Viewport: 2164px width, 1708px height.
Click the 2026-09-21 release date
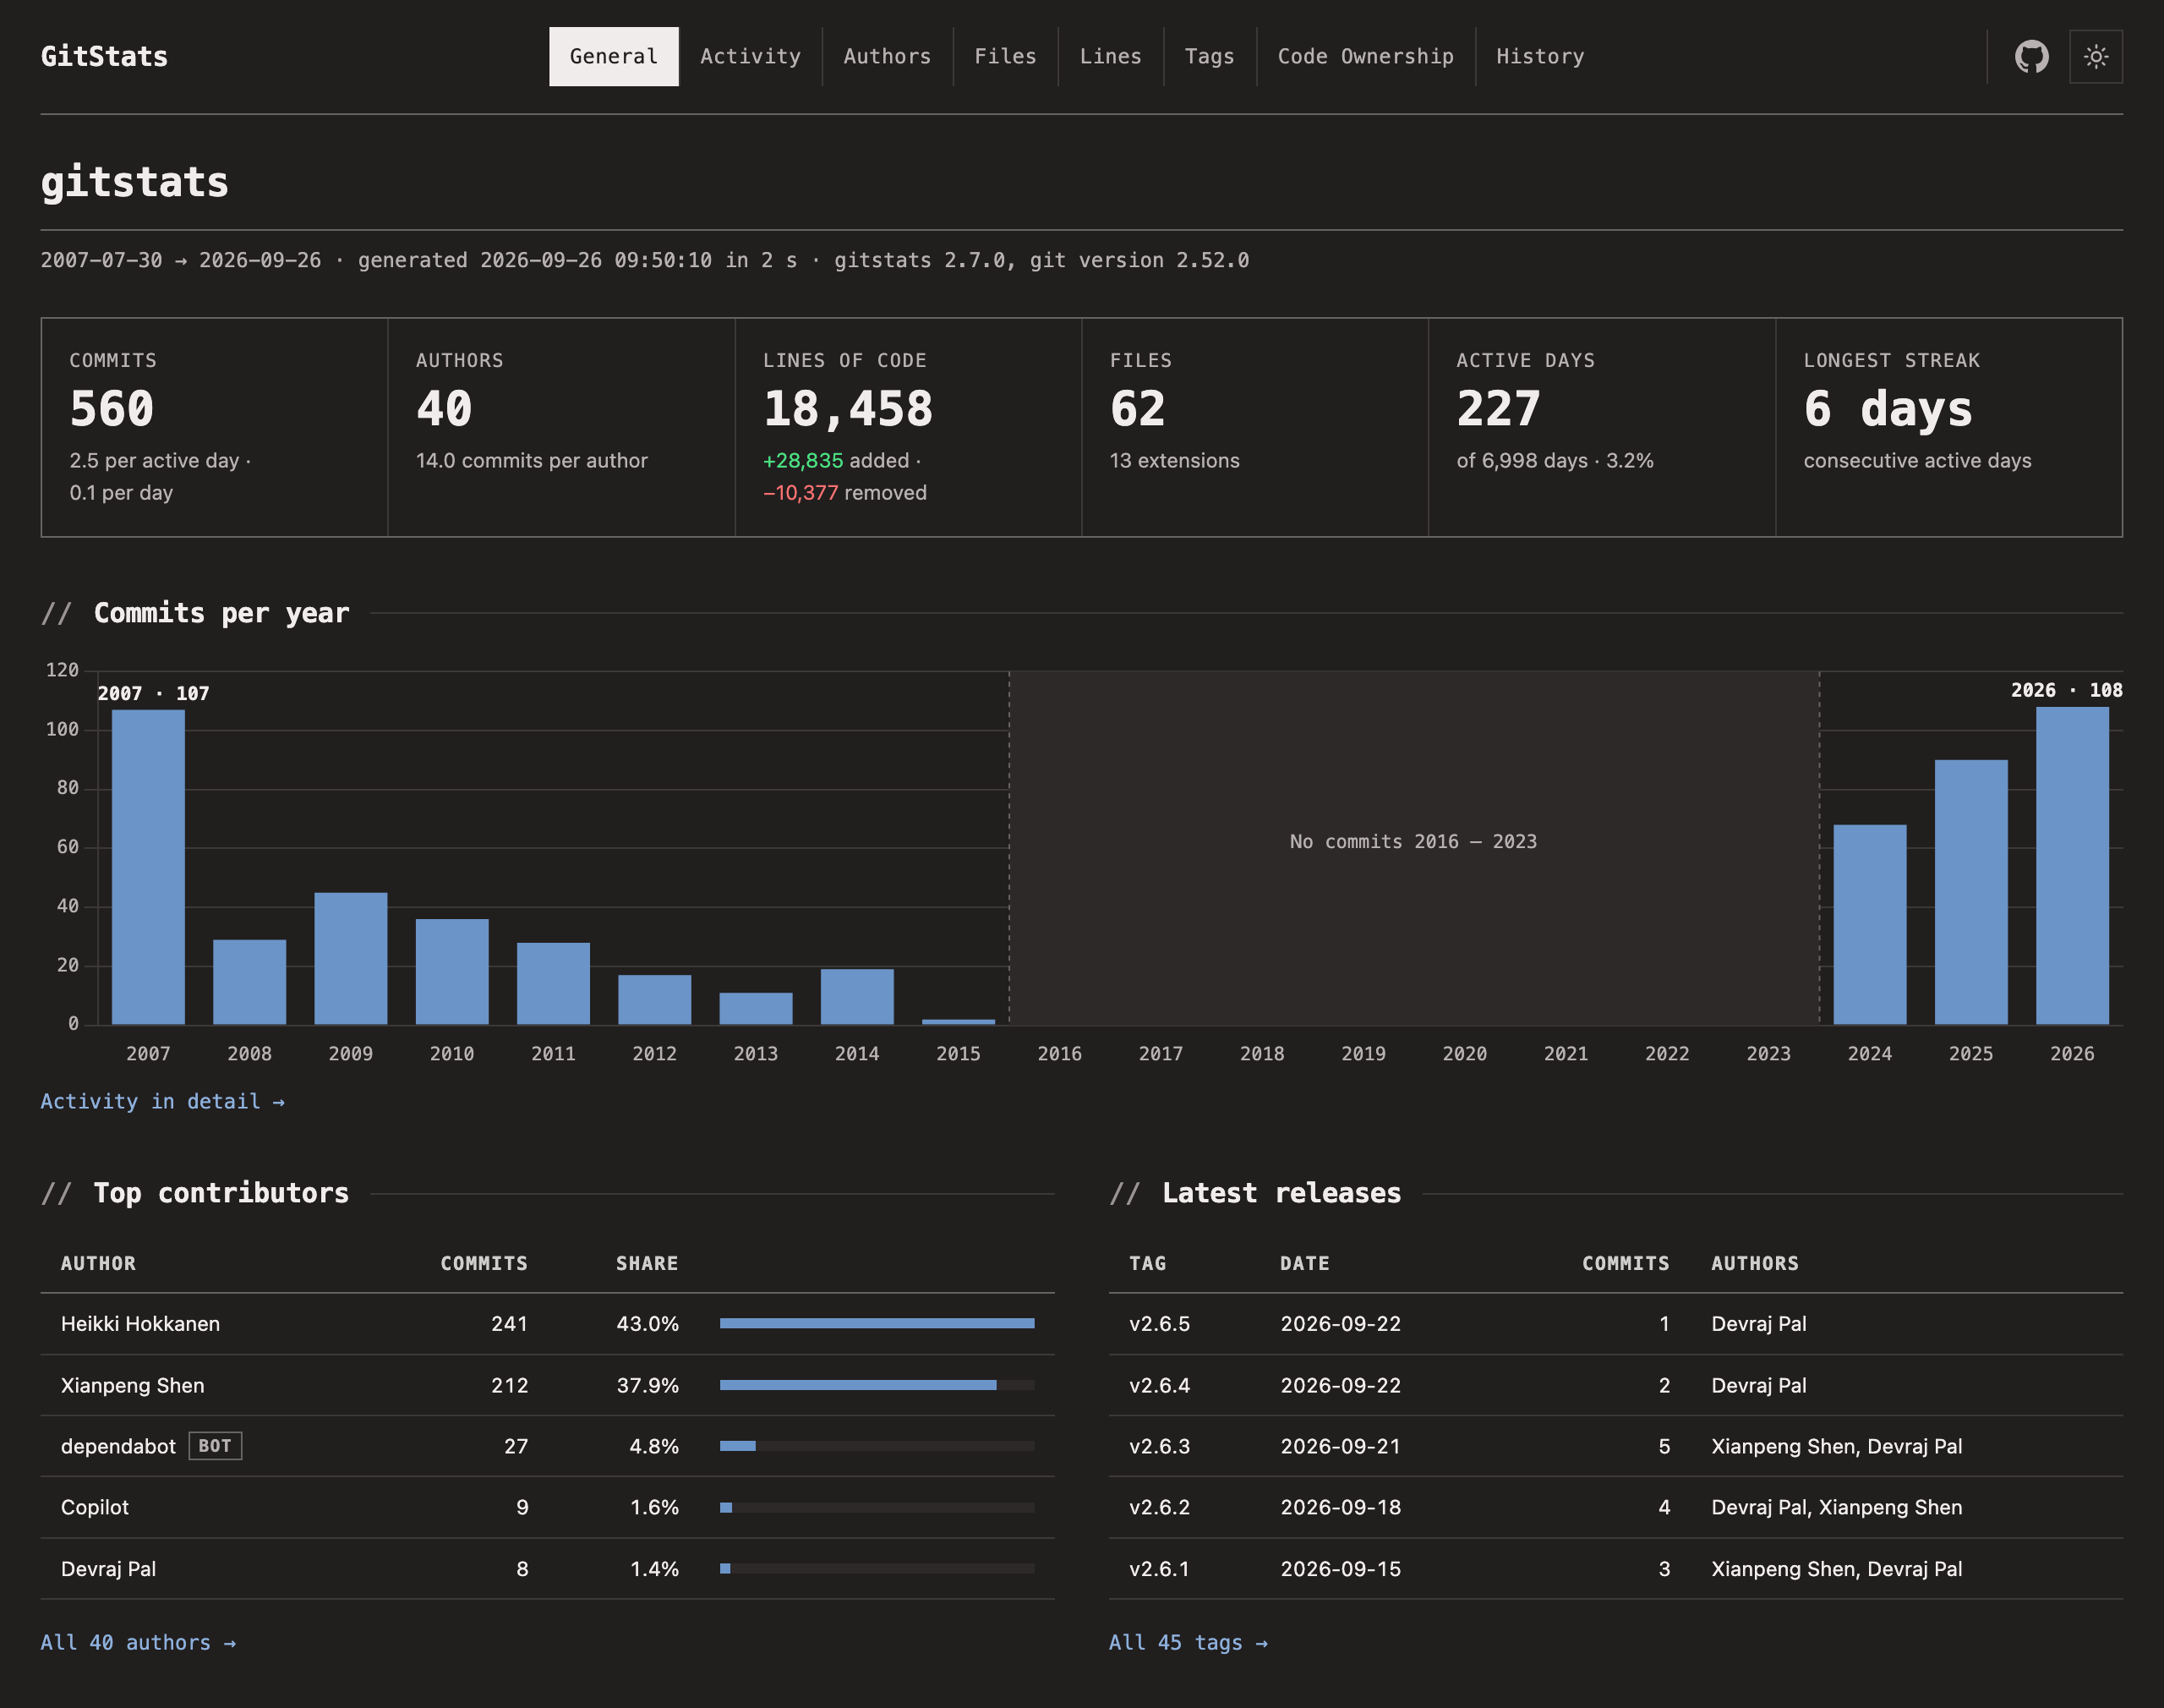[x=1341, y=1446]
